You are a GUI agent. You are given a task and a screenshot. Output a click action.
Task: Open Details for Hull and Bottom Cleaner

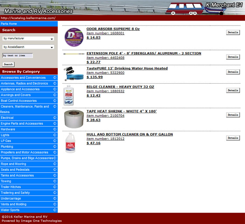(233, 138)
